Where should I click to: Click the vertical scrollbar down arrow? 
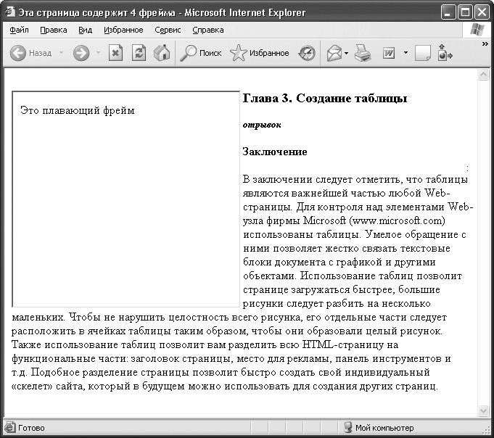(483, 411)
